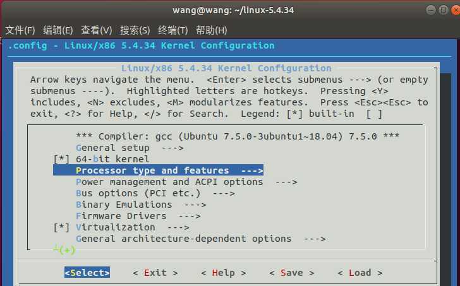Click the <Select> button
The width and height of the screenshot is (460, 286).
(x=87, y=273)
